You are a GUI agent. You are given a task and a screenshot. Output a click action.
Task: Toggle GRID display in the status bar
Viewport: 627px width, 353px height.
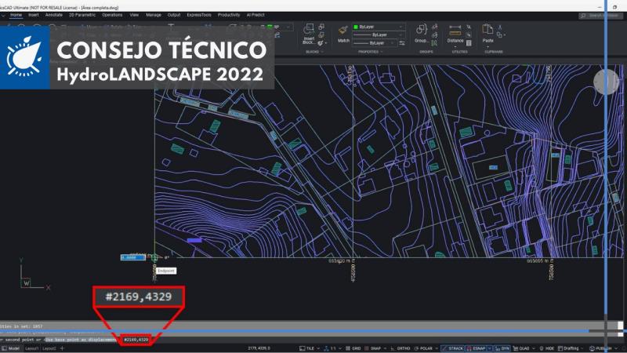pos(353,348)
